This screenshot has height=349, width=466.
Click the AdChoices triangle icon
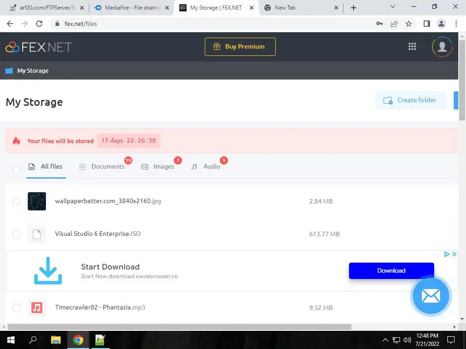(447, 254)
